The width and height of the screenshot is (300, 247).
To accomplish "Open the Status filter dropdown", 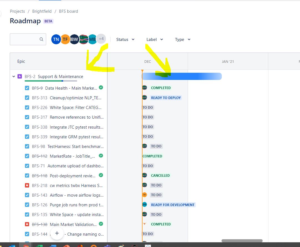I will pyautogui.click(x=125, y=39).
